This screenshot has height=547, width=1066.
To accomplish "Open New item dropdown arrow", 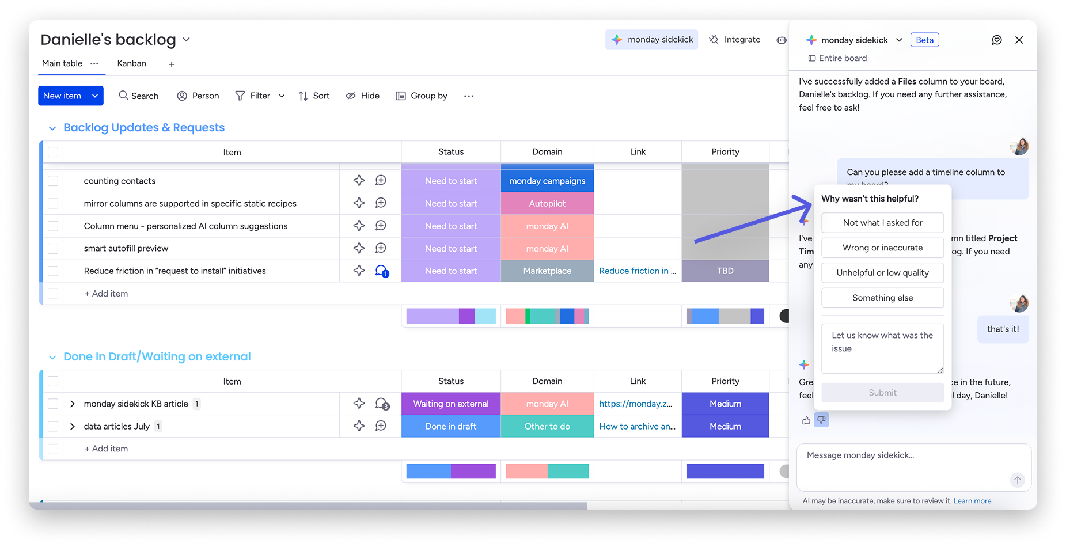I will (95, 96).
